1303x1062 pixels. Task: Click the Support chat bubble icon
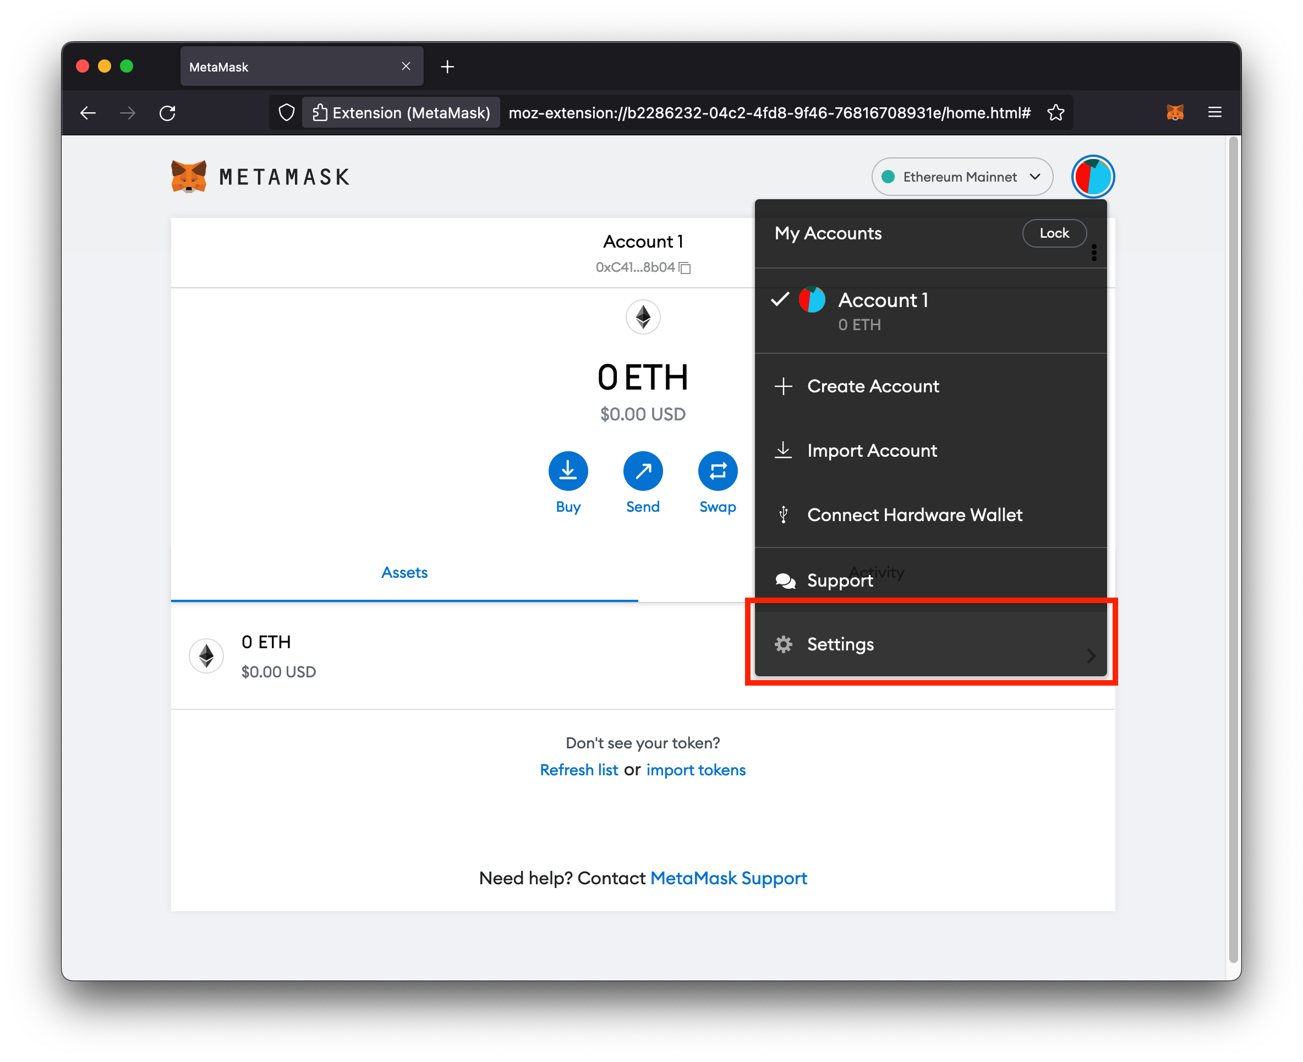[x=785, y=580]
